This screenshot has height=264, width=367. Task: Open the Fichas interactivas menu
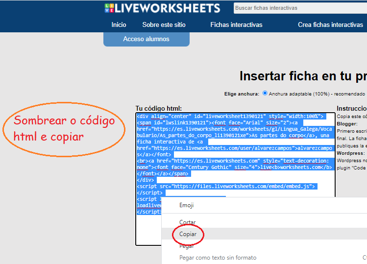pyautogui.click(x=236, y=24)
